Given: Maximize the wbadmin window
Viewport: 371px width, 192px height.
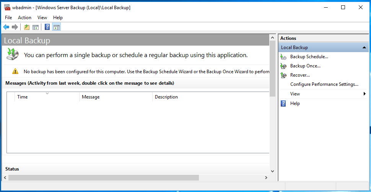Looking at the screenshot, I should pos(343,7).
